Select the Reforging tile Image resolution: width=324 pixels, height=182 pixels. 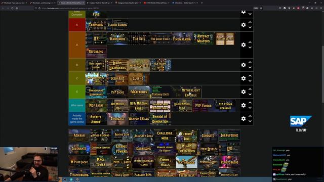point(96,52)
